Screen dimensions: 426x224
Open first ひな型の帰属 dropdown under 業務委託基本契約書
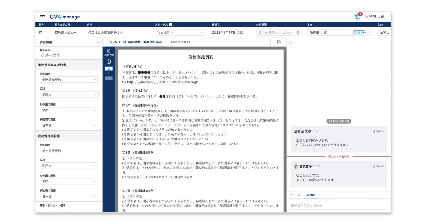click(x=69, y=110)
